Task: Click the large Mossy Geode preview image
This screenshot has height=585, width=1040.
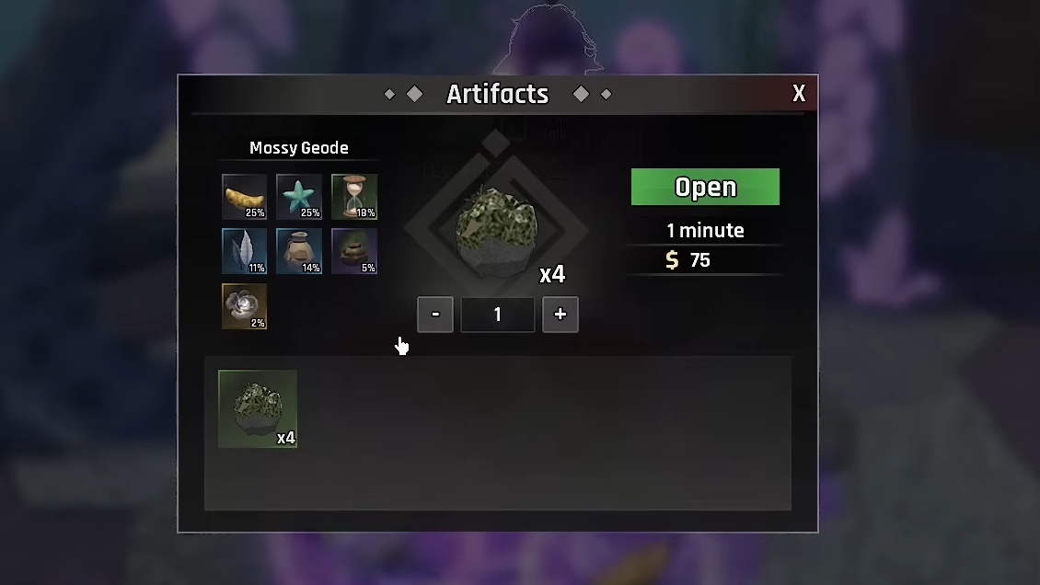Action: (497, 231)
